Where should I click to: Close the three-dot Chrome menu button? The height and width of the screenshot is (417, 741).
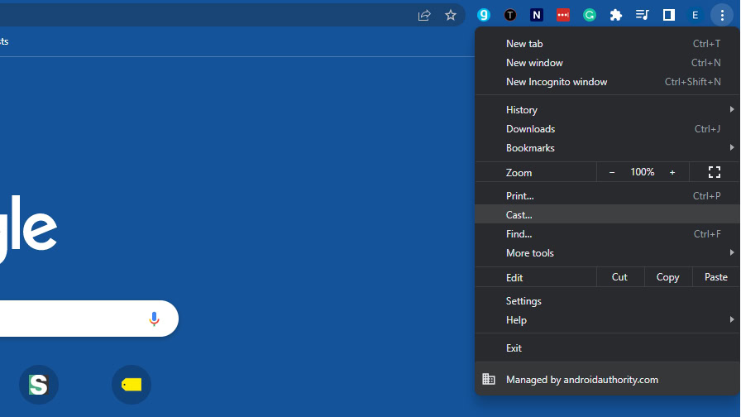pyautogui.click(x=722, y=15)
